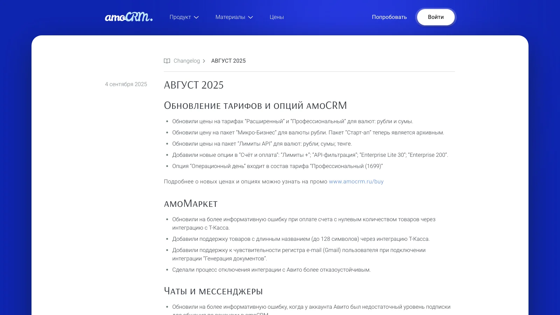Viewport: 560px width, 315px height.
Task: Click the bullet mentioning Микро-Бизнес package
Action: [x=308, y=133]
